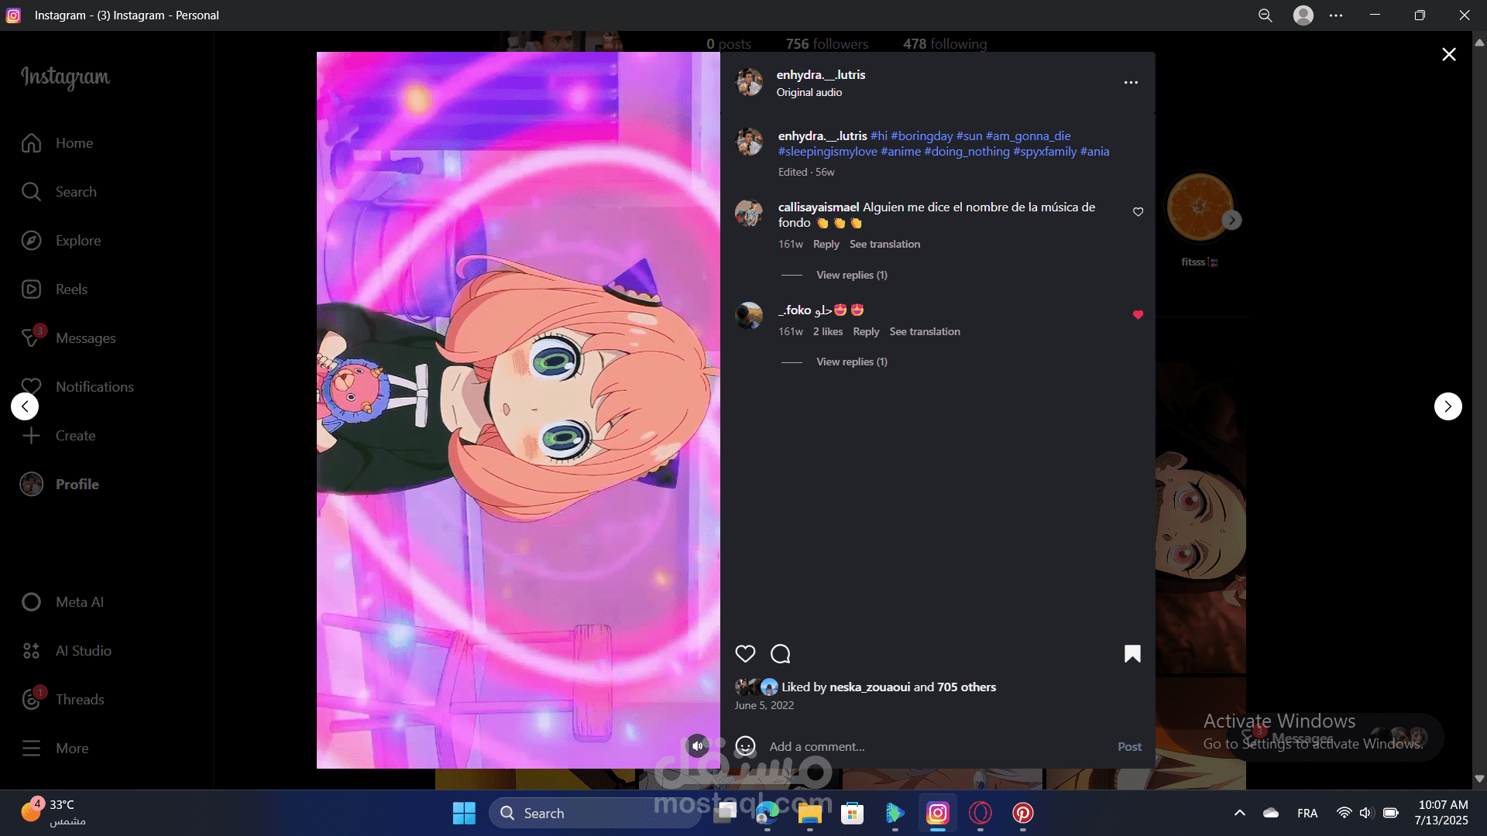Expand View replies under callisayaismael's comment
The image size is (1487, 836).
point(851,275)
